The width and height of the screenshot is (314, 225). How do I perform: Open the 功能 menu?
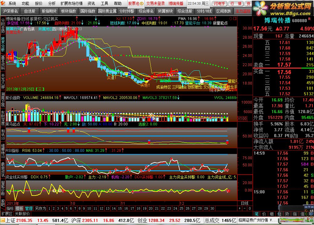[25, 3]
